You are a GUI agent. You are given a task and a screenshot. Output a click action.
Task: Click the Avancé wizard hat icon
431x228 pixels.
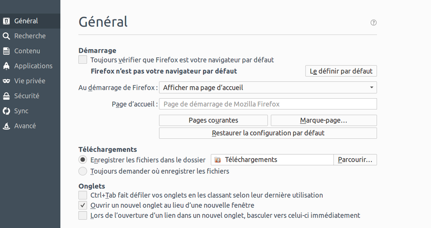[x=6, y=126]
